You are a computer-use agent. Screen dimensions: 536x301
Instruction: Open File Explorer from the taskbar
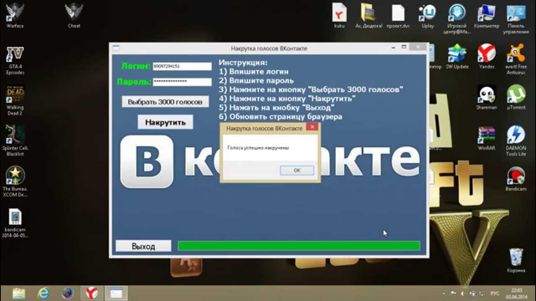[19, 293]
